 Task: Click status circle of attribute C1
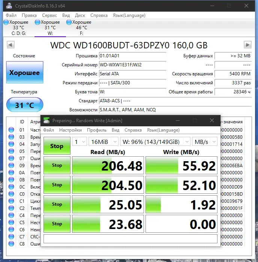(11, 201)
